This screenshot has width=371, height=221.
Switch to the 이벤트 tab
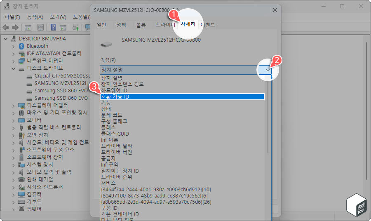point(208,25)
